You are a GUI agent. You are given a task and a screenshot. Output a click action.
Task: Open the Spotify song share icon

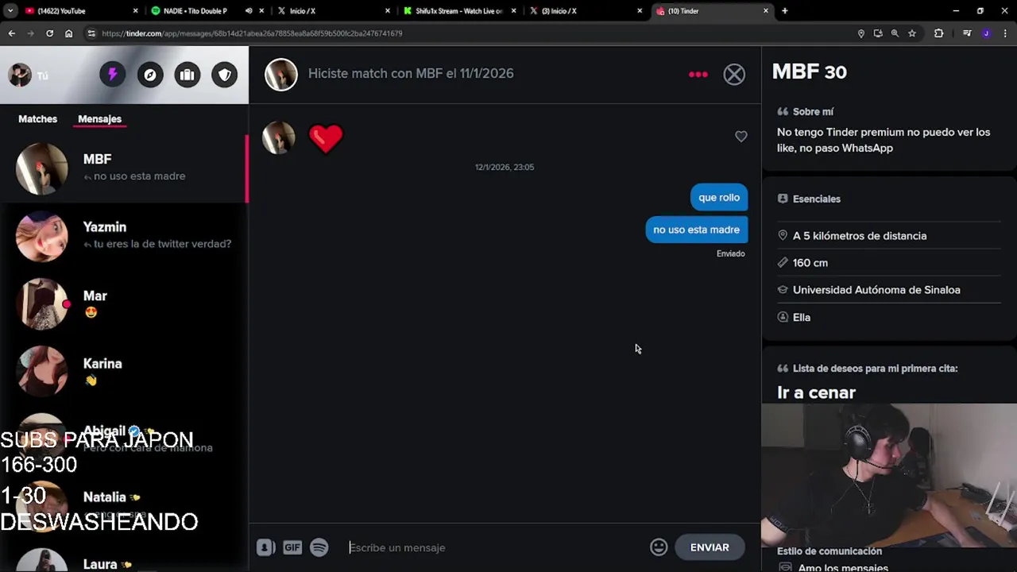pos(319,547)
